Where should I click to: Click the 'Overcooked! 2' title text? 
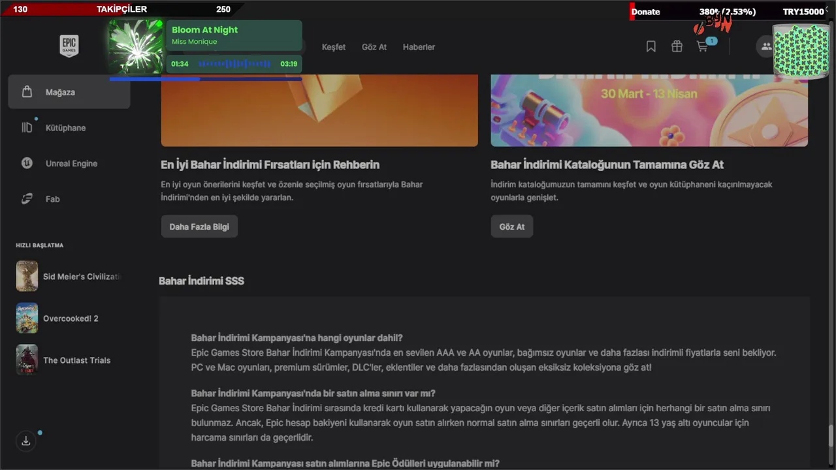pyautogui.click(x=71, y=319)
